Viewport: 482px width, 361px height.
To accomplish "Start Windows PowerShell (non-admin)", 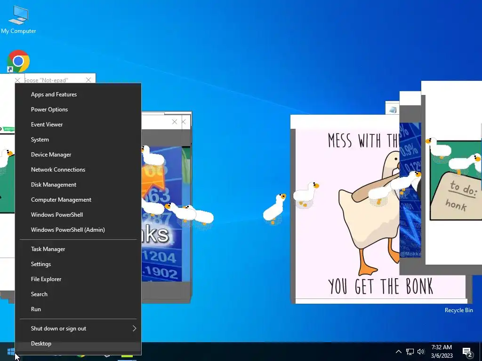I will 79,214.
